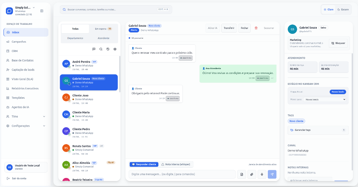Open the Inbox sidebar item
The height and width of the screenshot is (187, 358).
[26, 32]
